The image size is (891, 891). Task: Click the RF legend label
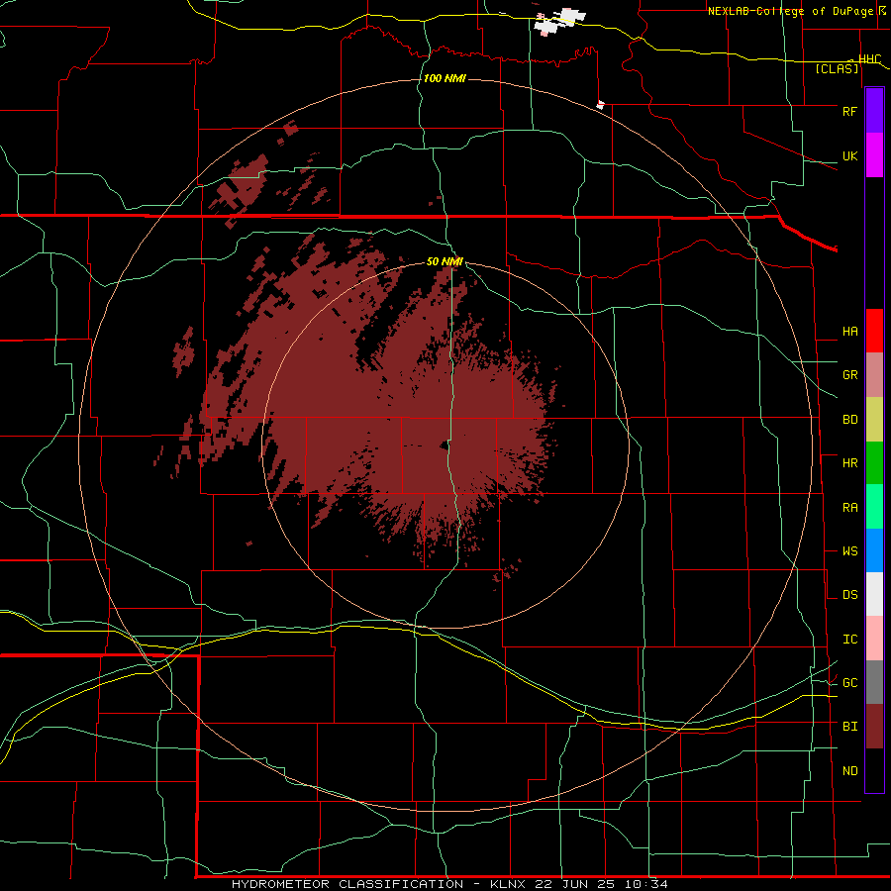849,111
